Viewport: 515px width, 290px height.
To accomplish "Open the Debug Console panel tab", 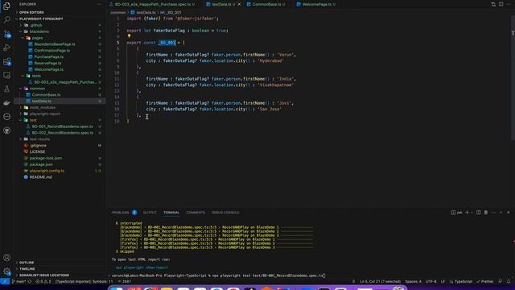I will pos(225,213).
